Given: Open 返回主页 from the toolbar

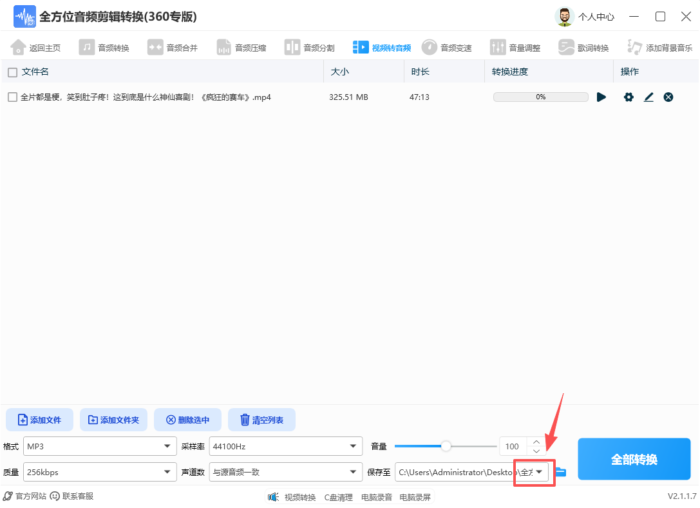Looking at the screenshot, I should 35,46.
